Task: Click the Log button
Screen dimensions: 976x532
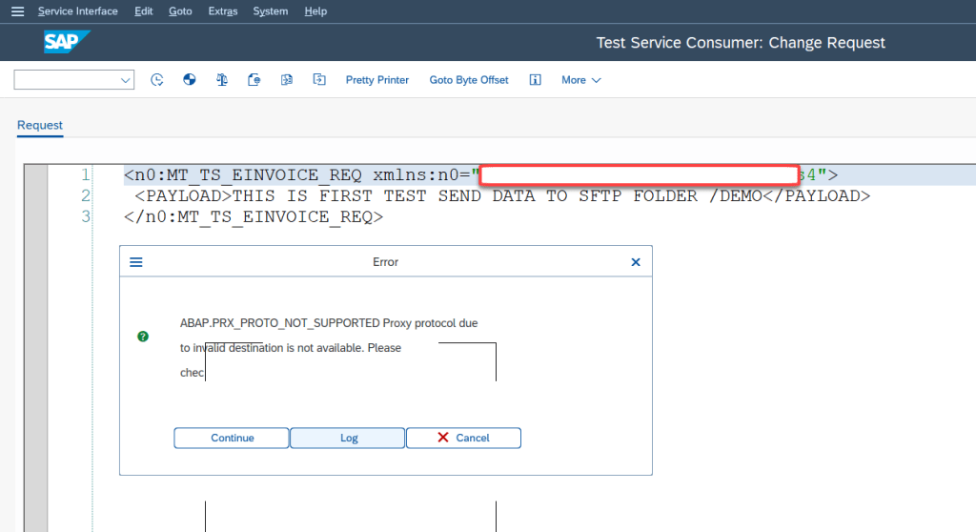Action: (x=348, y=438)
